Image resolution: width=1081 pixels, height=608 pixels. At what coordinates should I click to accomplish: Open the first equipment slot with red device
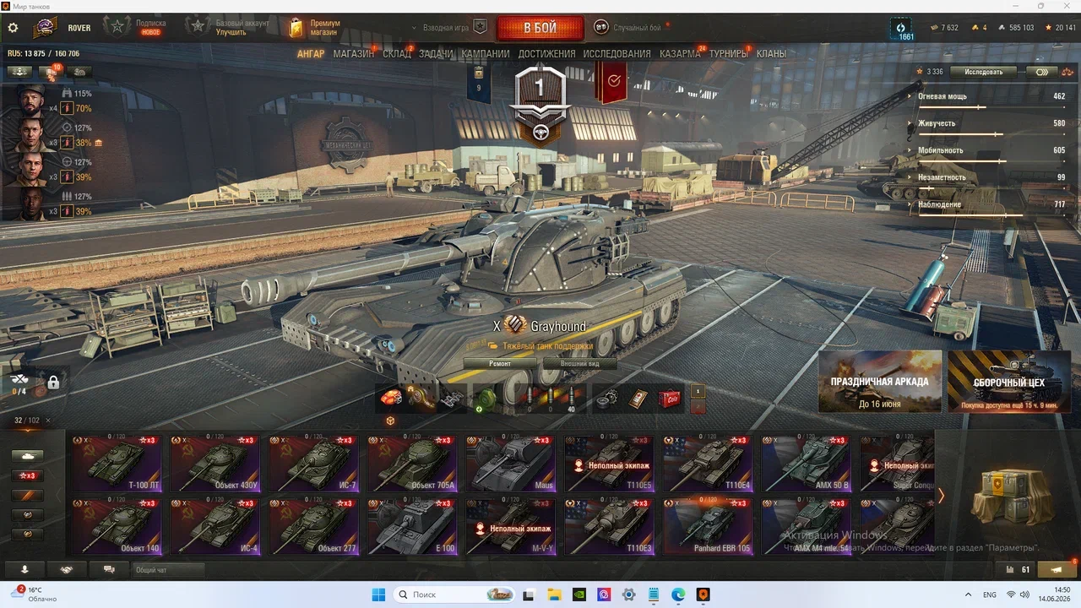391,397
